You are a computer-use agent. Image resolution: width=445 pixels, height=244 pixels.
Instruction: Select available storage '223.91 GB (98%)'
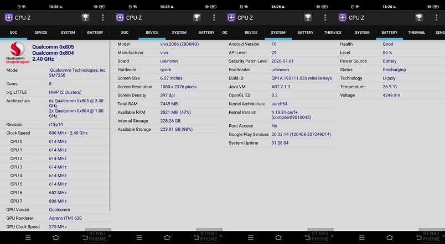coord(177,129)
